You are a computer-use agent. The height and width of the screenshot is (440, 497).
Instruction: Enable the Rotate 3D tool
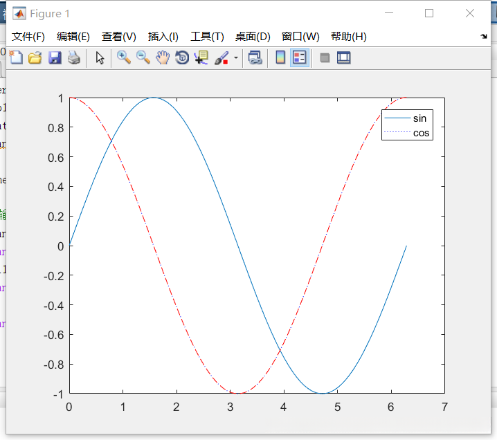[x=182, y=58]
